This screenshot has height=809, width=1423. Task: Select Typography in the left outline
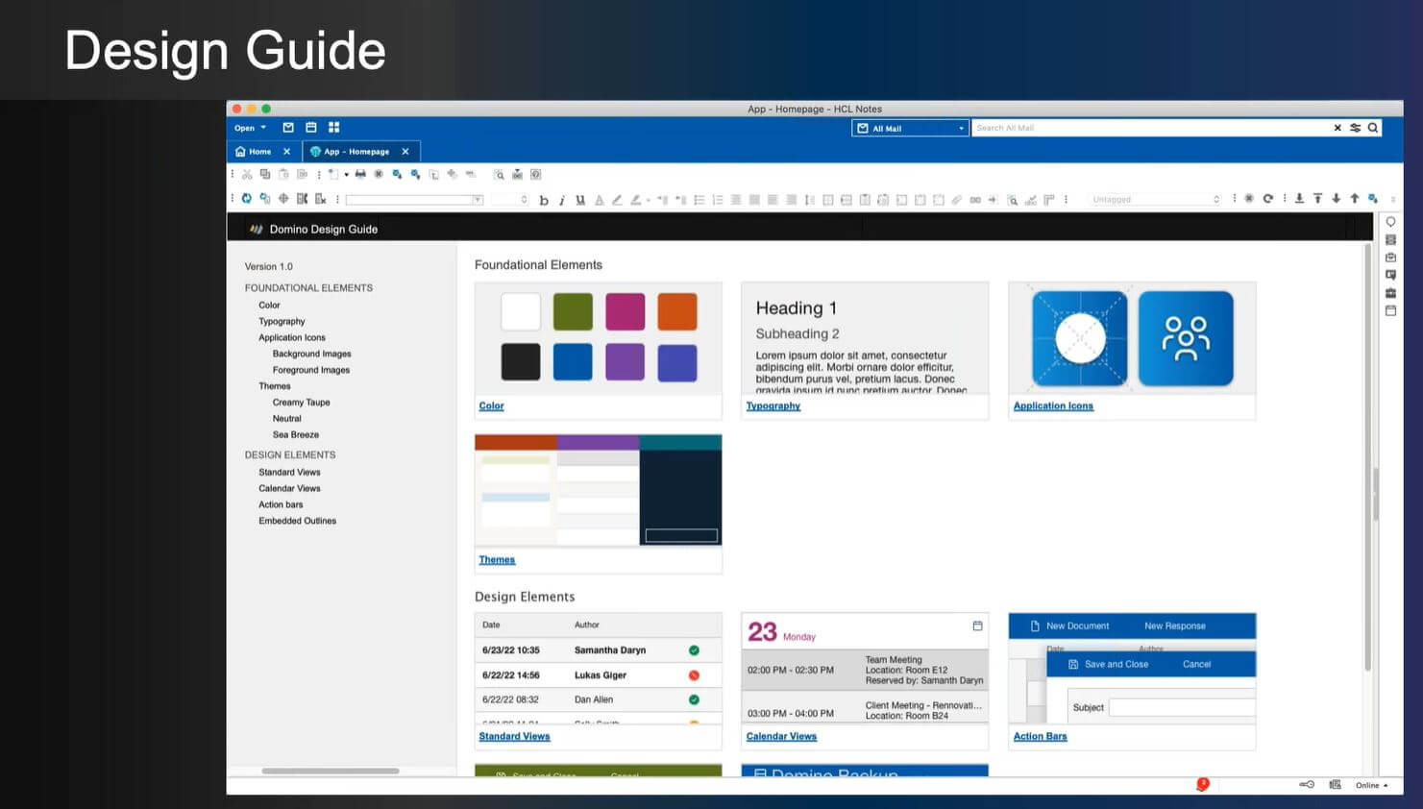pyautogui.click(x=282, y=322)
